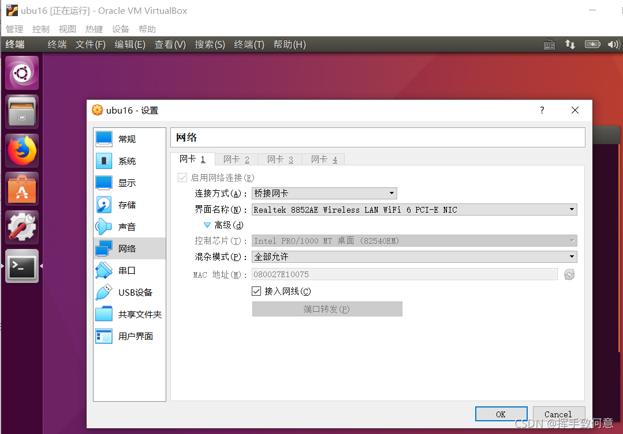Switch to the 网卡 1 tab
Screen dimensions: 623x434
pyautogui.click(x=193, y=159)
